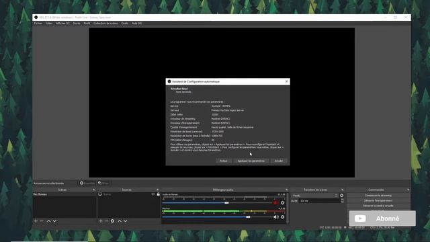Click Appliquer les paramètres button
The width and height of the screenshot is (430, 242).
(x=251, y=161)
